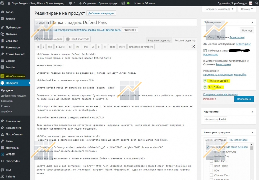Open the Атрибути submenu item
Screen dimensions: 259x180
coord(7,112)
